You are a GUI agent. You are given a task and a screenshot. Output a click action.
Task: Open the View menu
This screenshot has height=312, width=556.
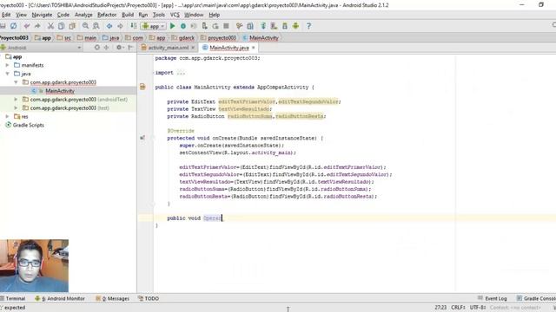pos(21,15)
